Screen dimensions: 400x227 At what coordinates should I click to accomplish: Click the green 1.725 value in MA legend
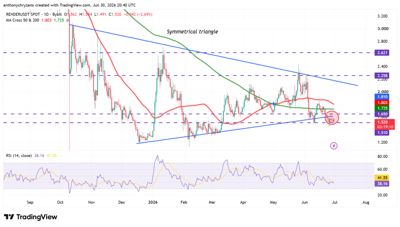pyautogui.click(x=59, y=20)
